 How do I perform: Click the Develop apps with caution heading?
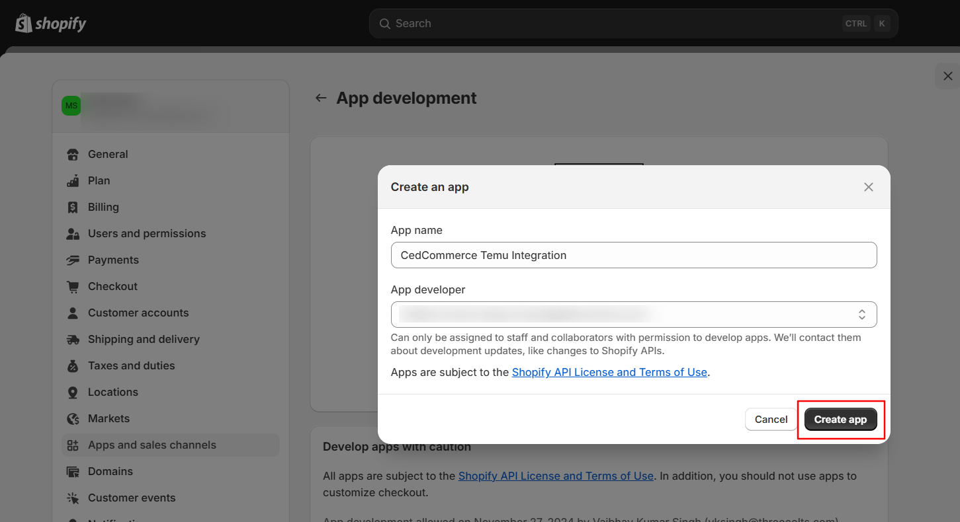[x=397, y=447]
